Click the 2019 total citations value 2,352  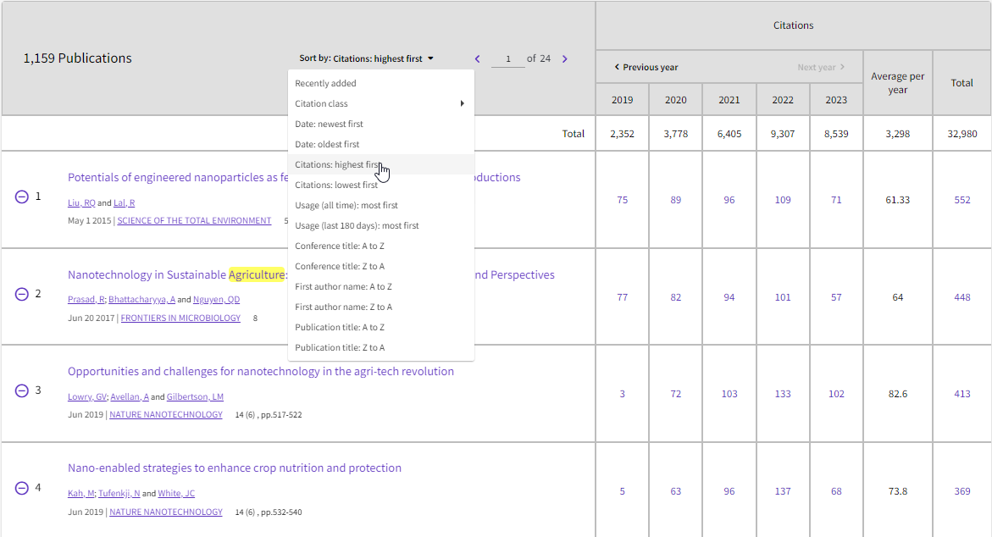[x=623, y=134]
